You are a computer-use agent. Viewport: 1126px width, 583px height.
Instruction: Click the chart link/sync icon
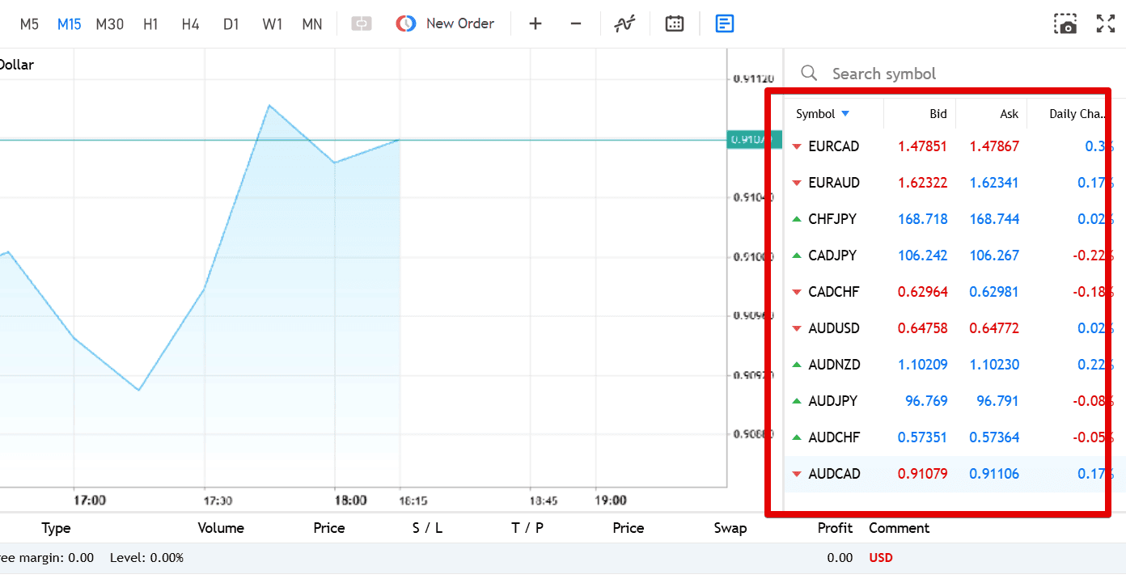[x=361, y=23]
